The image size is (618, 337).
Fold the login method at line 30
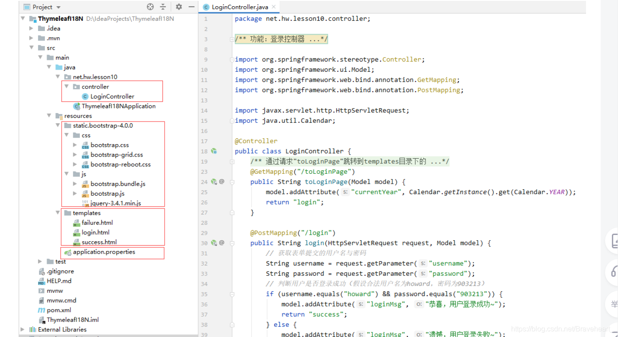tap(232, 243)
